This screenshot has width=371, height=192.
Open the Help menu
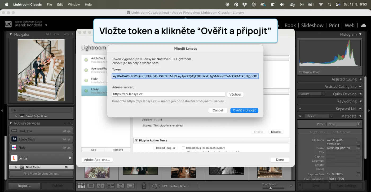click(x=88, y=4)
